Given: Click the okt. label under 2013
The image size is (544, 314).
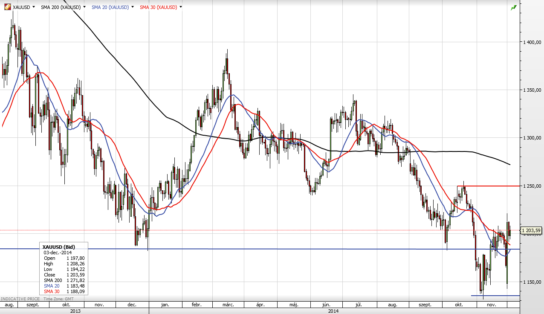Looking at the screenshot, I should click(x=66, y=305).
